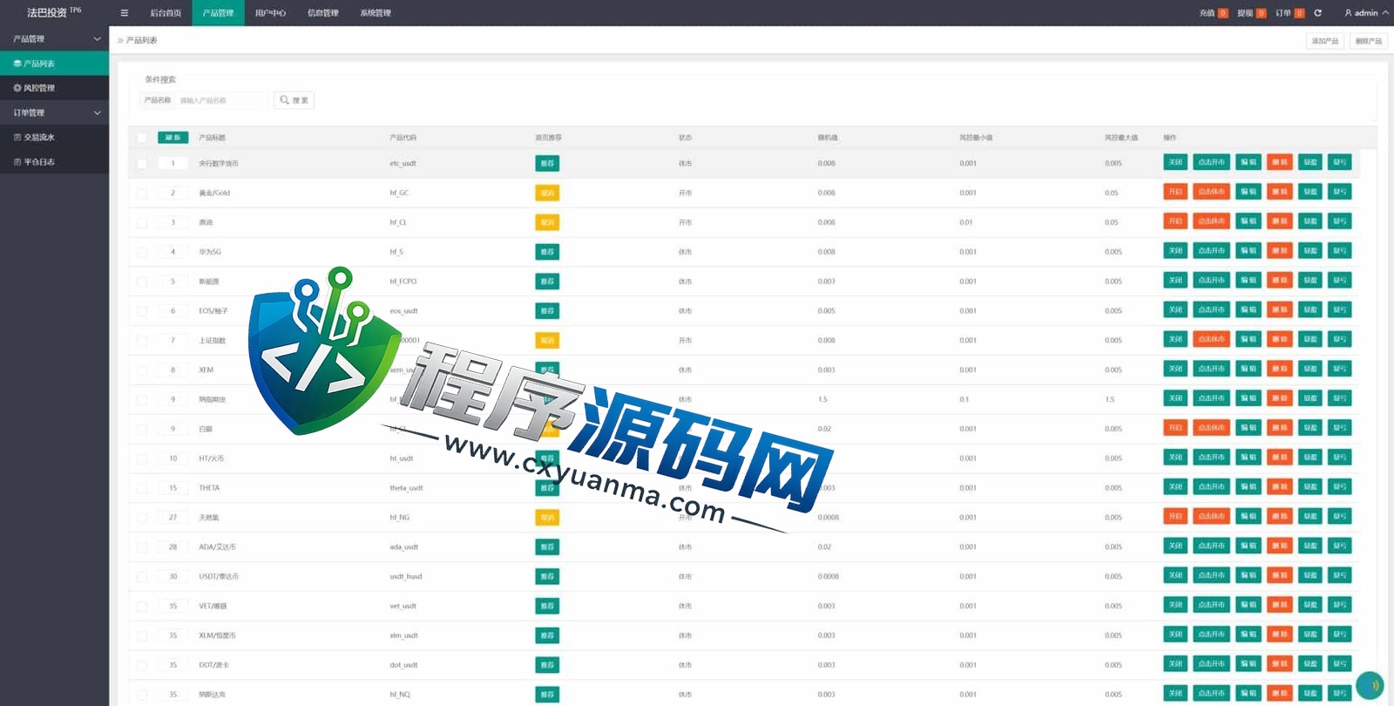
Task: Click 编辑 for the etc_usdt row
Action: click(1249, 162)
